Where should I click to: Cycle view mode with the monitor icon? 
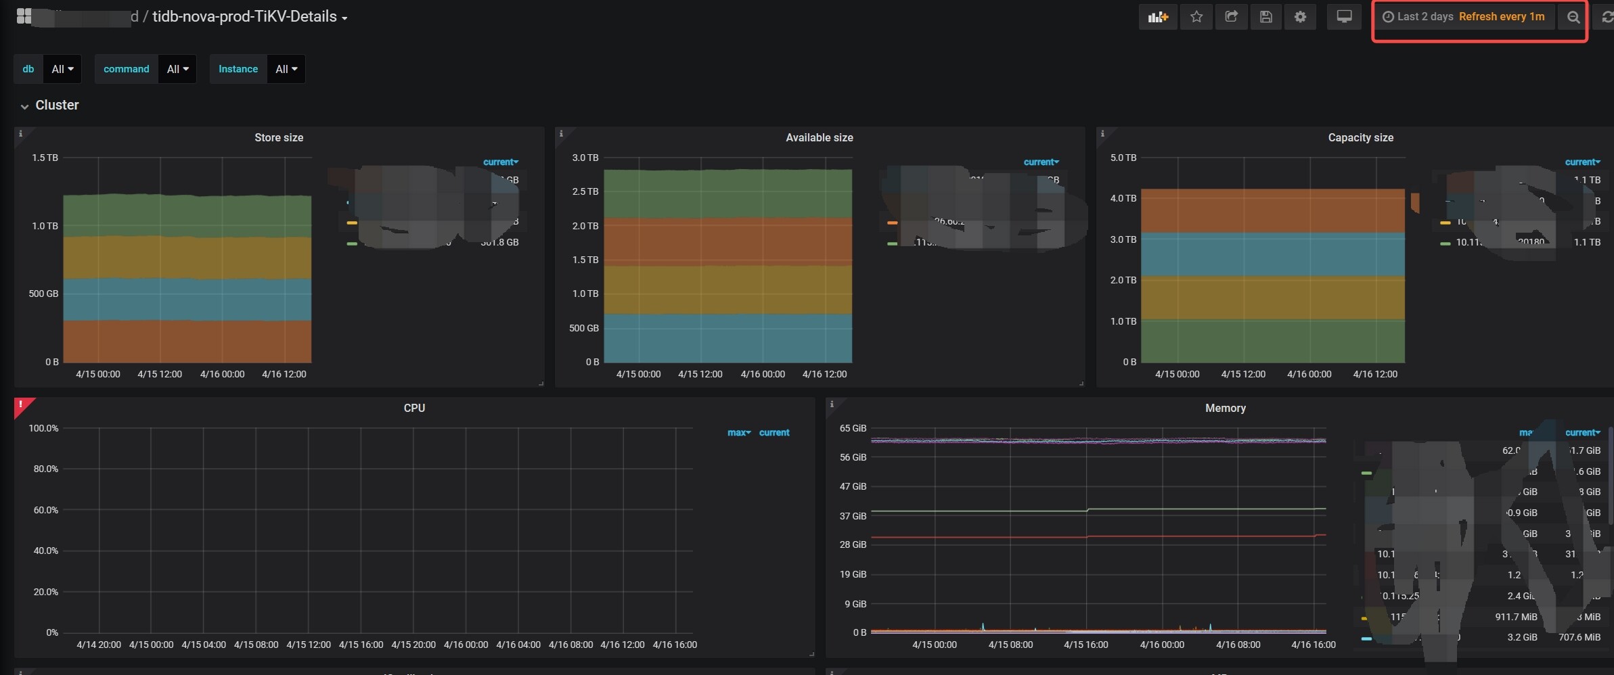[1344, 17]
